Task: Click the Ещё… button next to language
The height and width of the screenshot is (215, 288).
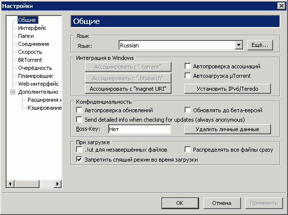Action: pos(260,45)
